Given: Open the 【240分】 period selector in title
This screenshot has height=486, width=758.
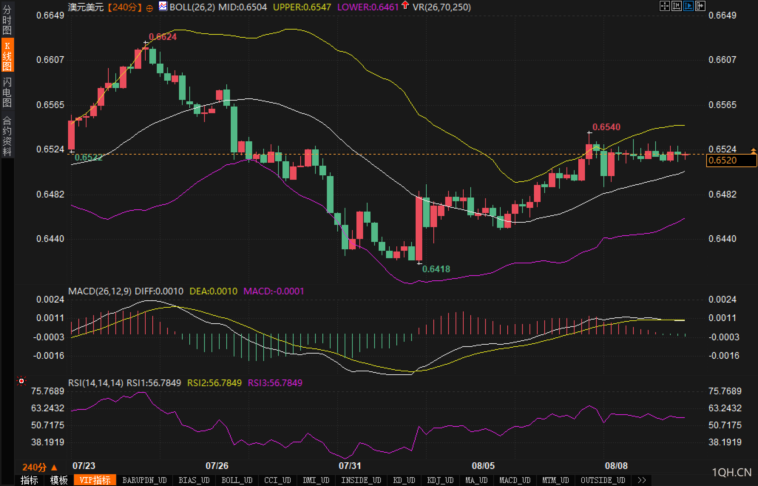Looking at the screenshot, I should click(125, 7).
